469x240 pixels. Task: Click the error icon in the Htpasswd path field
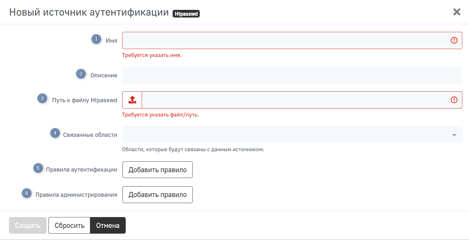pos(454,100)
